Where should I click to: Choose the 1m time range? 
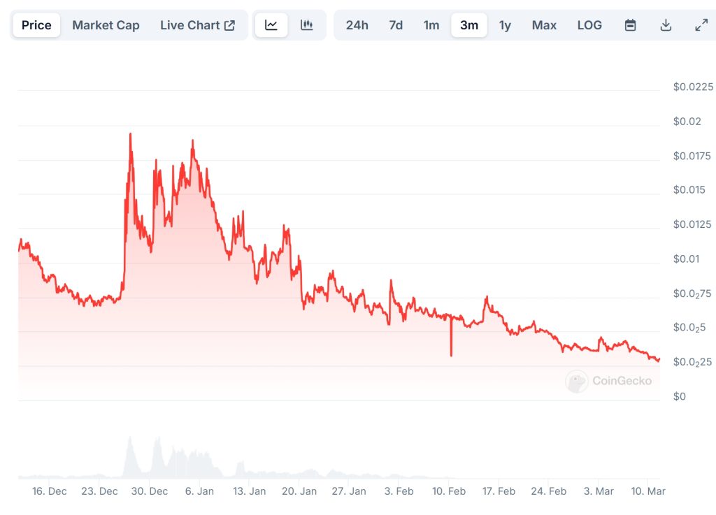pyautogui.click(x=431, y=25)
